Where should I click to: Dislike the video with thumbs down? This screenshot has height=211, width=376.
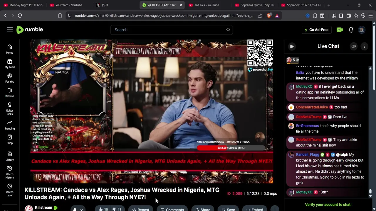[x=117, y=209]
